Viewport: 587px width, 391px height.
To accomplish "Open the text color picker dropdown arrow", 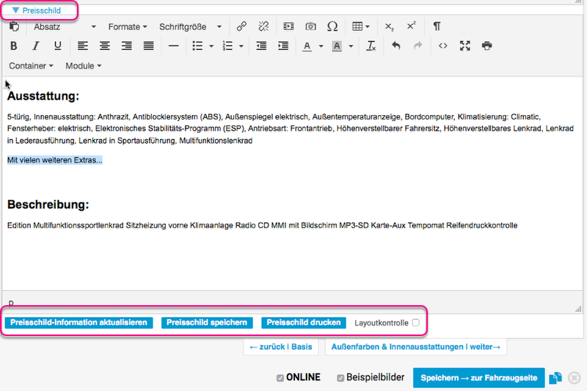I will click(321, 45).
